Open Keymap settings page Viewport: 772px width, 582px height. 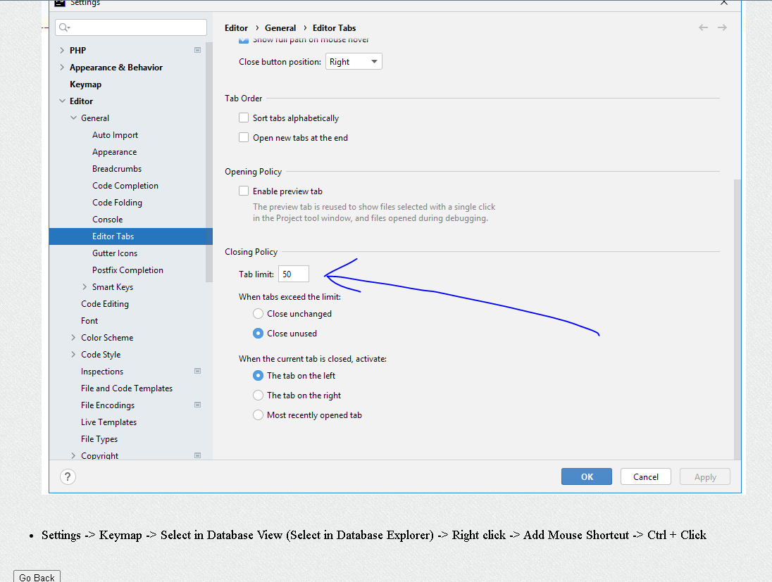86,84
